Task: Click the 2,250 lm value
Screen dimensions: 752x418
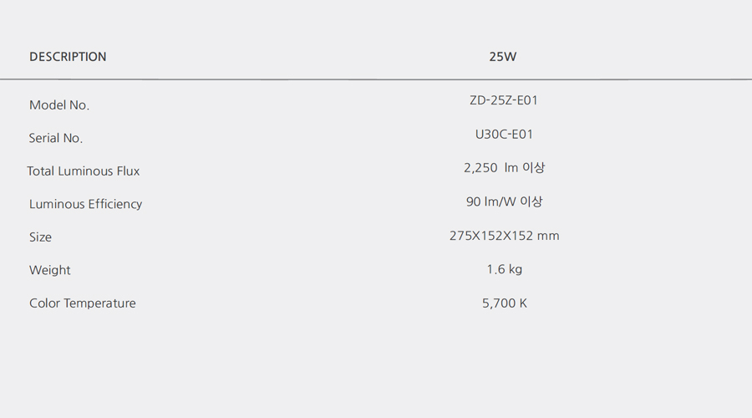Action: point(490,168)
